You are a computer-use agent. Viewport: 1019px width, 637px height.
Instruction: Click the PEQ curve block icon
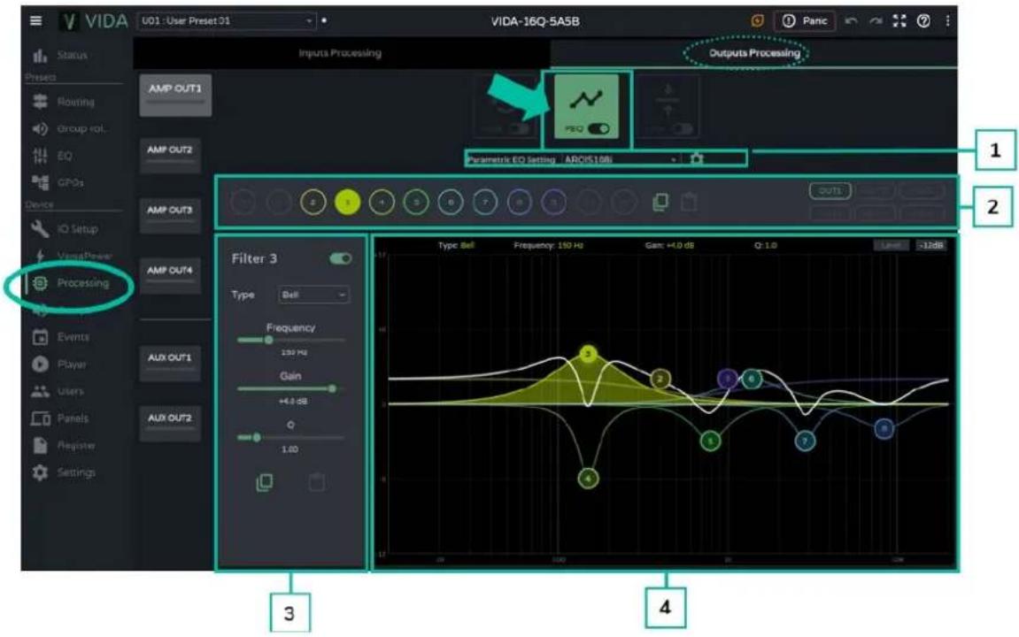586,100
